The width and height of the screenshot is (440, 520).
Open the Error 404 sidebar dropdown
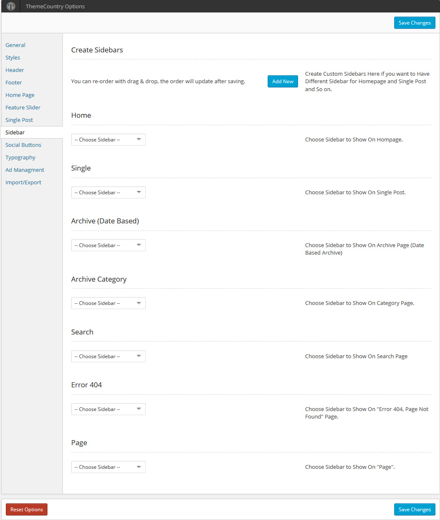pos(108,409)
